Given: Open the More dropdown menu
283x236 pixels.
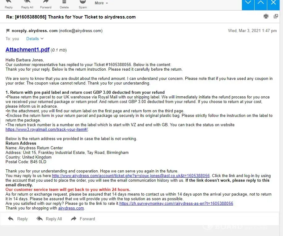Looking at the screenshot, I should click(101, 3).
